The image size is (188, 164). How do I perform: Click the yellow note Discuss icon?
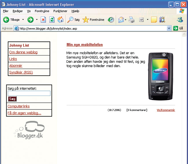click(x=154, y=20)
